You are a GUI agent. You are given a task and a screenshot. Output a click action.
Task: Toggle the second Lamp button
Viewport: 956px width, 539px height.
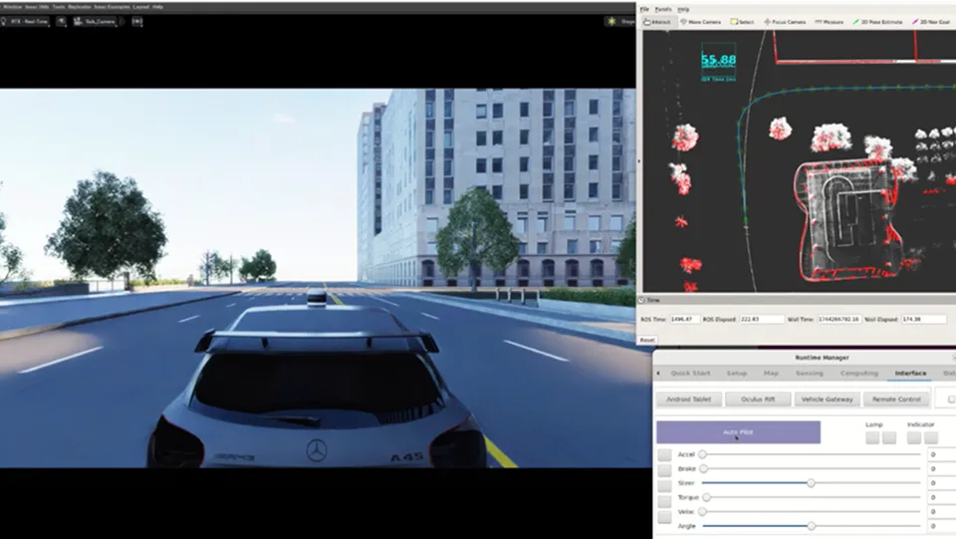[889, 437]
